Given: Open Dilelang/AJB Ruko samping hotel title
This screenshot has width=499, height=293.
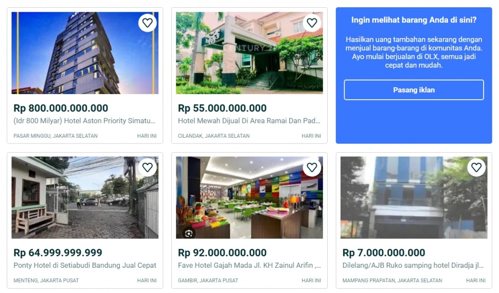Looking at the screenshot, I should click(x=413, y=266).
